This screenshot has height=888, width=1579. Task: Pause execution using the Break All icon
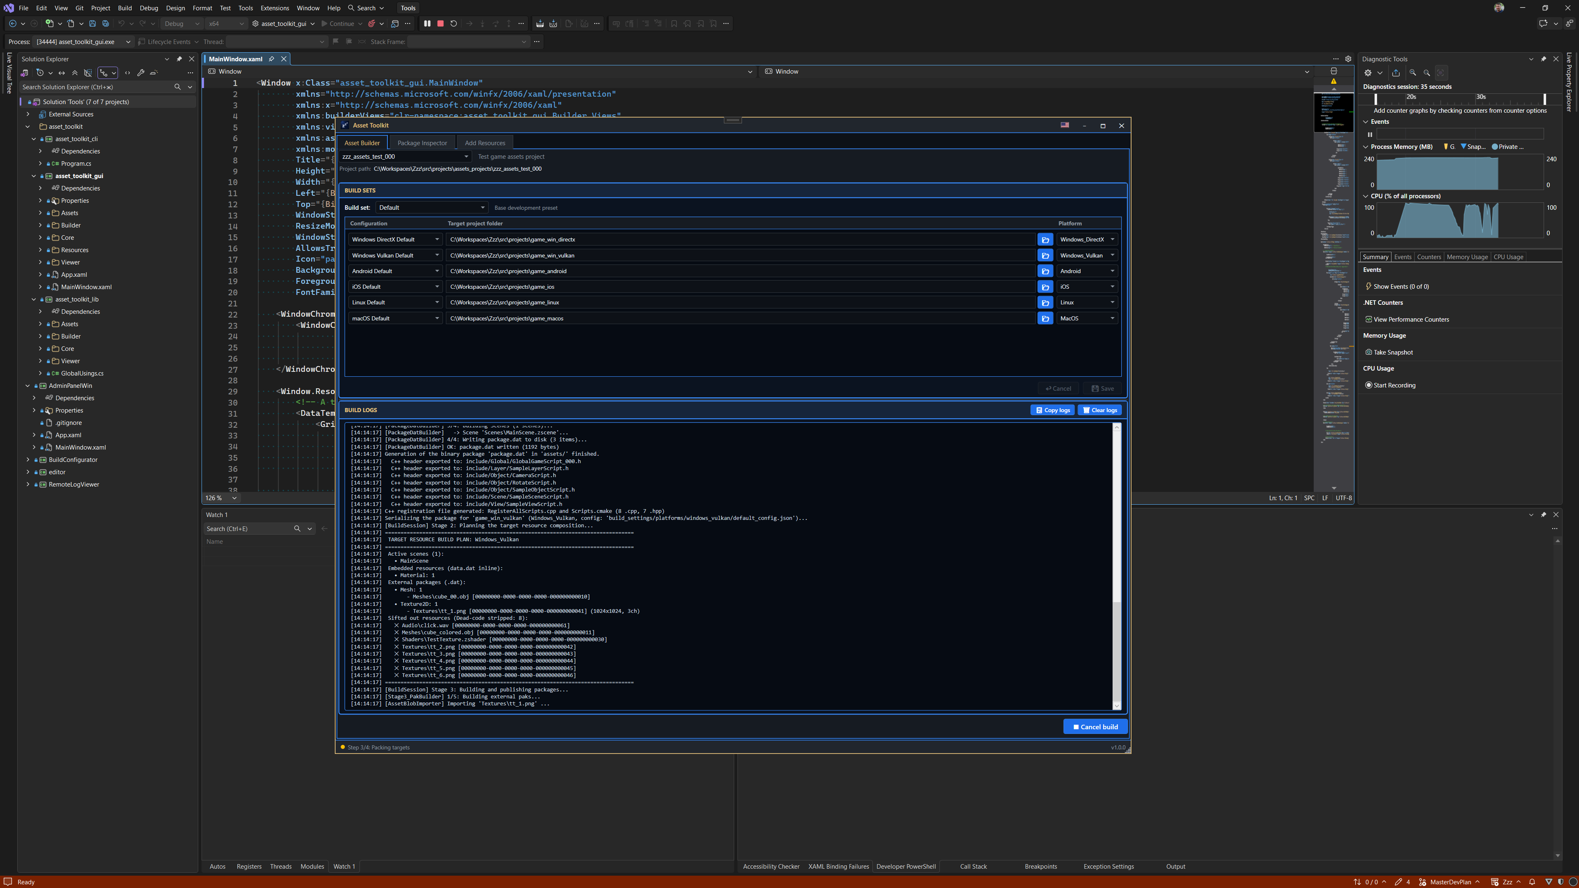click(427, 24)
